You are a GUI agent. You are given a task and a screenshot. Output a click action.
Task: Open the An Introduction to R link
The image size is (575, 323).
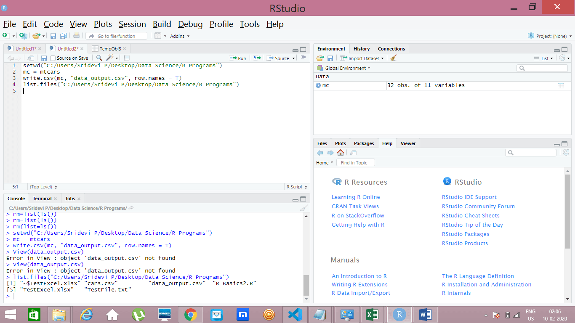pyautogui.click(x=359, y=276)
